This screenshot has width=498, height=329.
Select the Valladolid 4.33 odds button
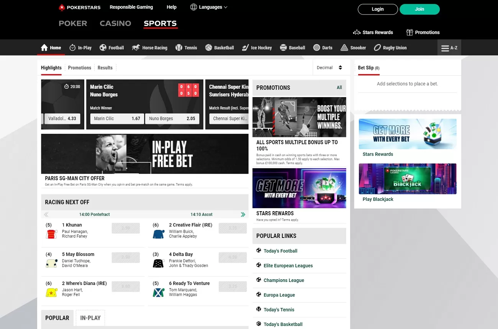click(x=62, y=119)
